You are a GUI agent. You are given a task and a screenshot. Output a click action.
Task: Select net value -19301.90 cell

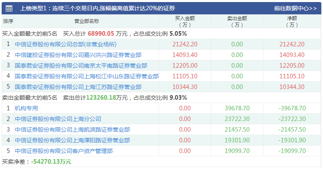292,140
